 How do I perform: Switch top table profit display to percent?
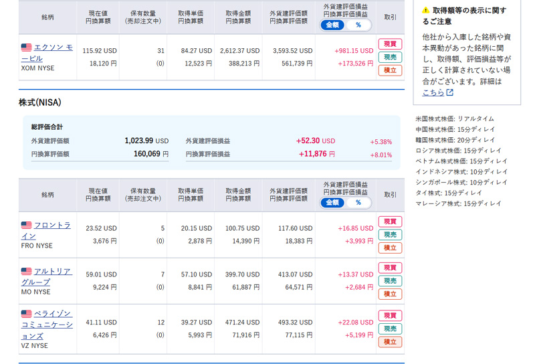[358, 25]
